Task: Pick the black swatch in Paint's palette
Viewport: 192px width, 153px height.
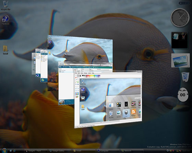Action: (x=83, y=75)
